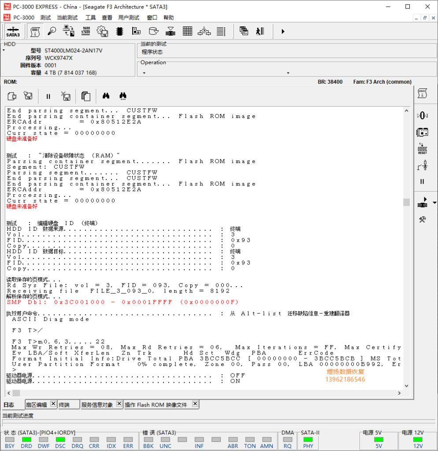Viewport: 438px width, 451px height.
Task: Click the utility key icon in toolbar
Action: click(52, 31)
